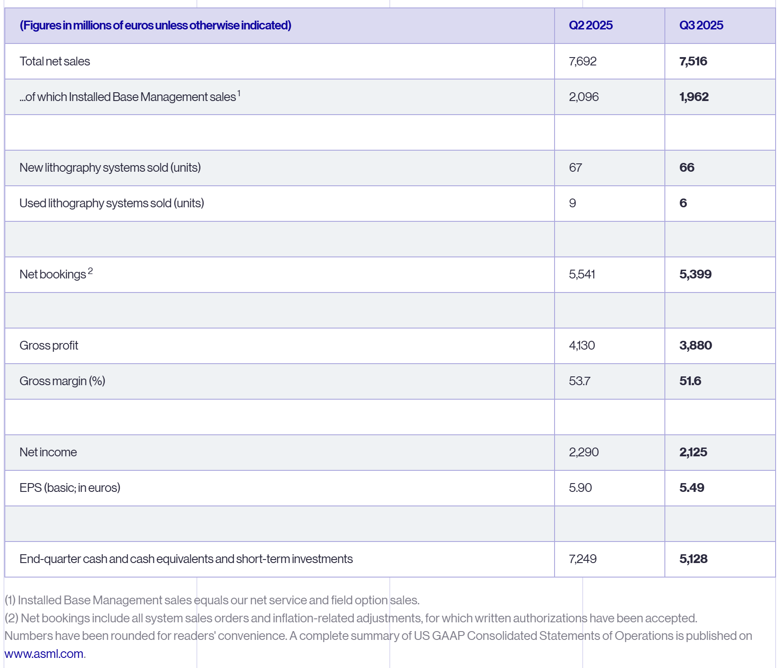
Task: Click Q3 end-quarter cash value 5,128
Action: tap(693, 559)
